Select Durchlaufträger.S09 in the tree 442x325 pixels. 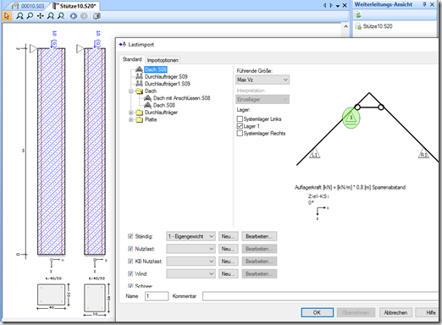point(166,76)
